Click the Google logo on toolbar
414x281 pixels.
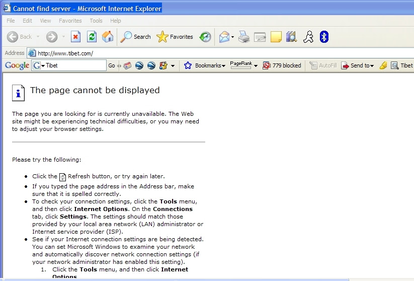tap(17, 65)
